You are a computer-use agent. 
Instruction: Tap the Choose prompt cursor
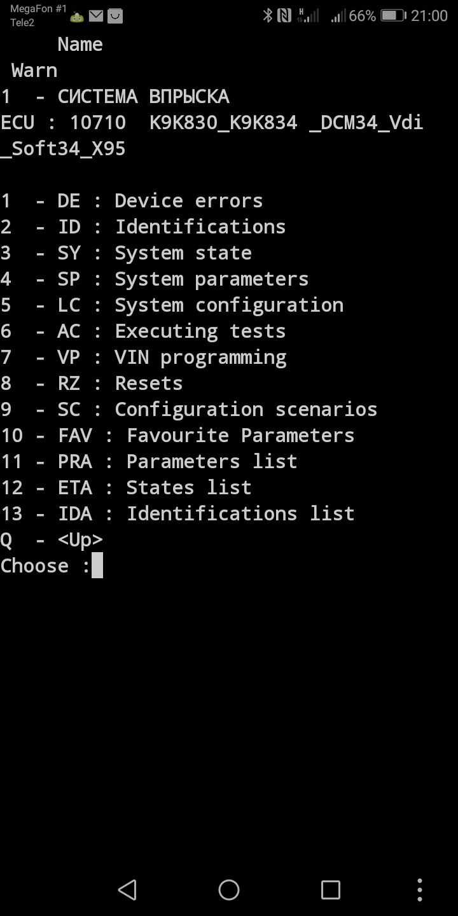(97, 566)
